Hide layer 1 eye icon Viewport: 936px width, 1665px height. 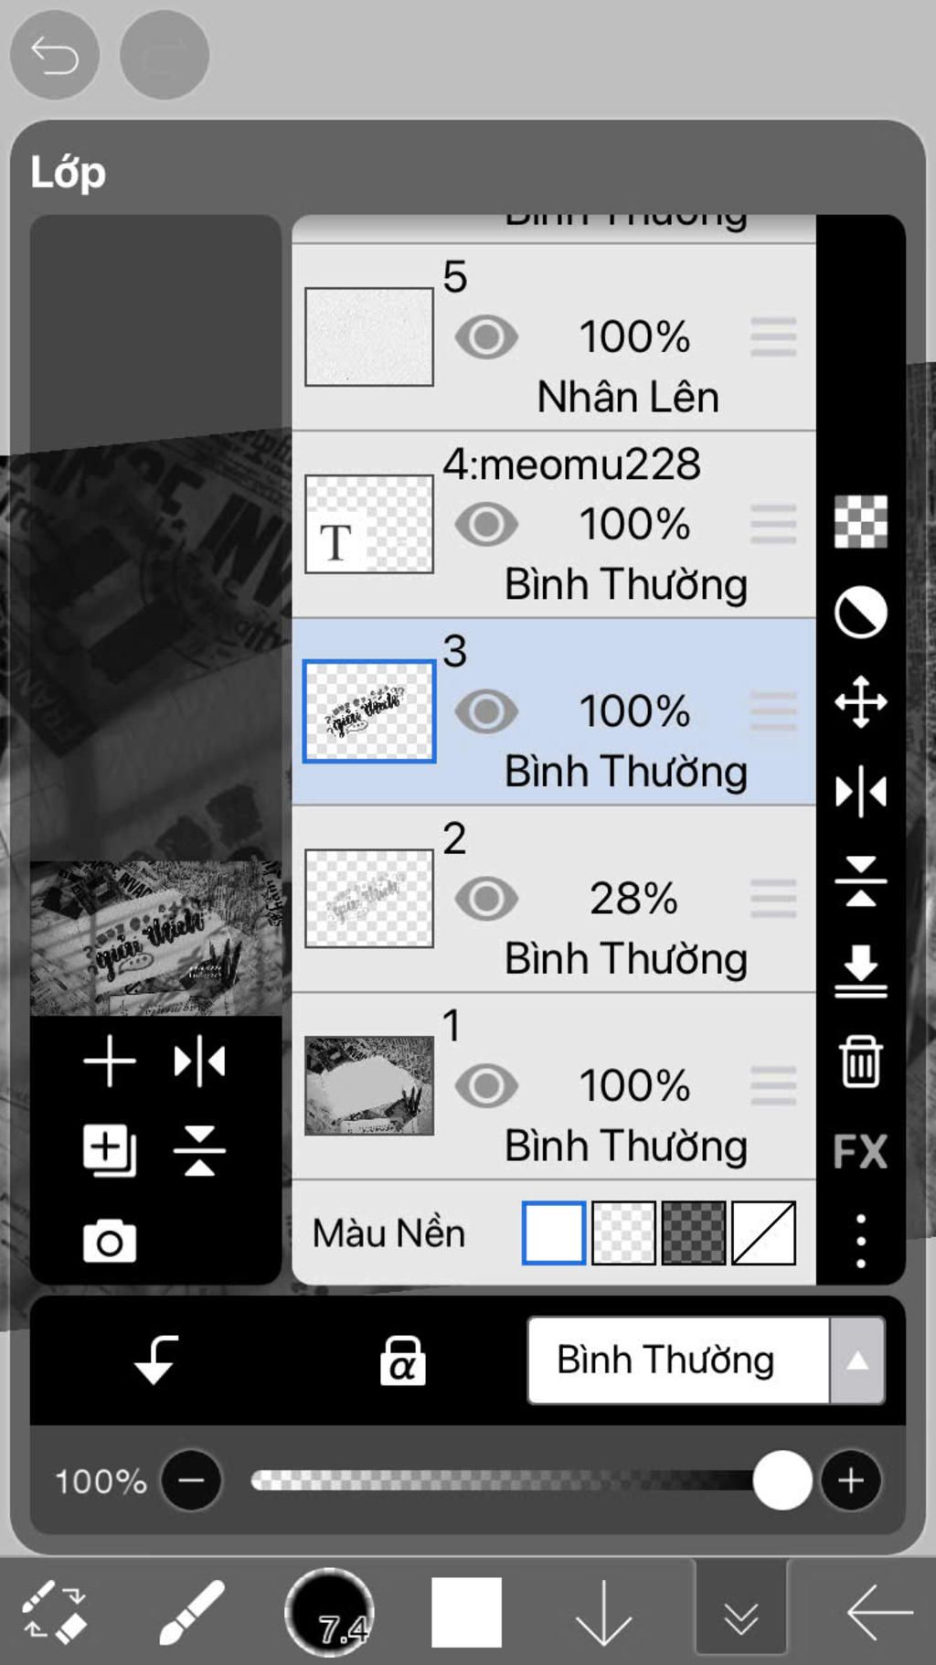pyautogui.click(x=486, y=1086)
